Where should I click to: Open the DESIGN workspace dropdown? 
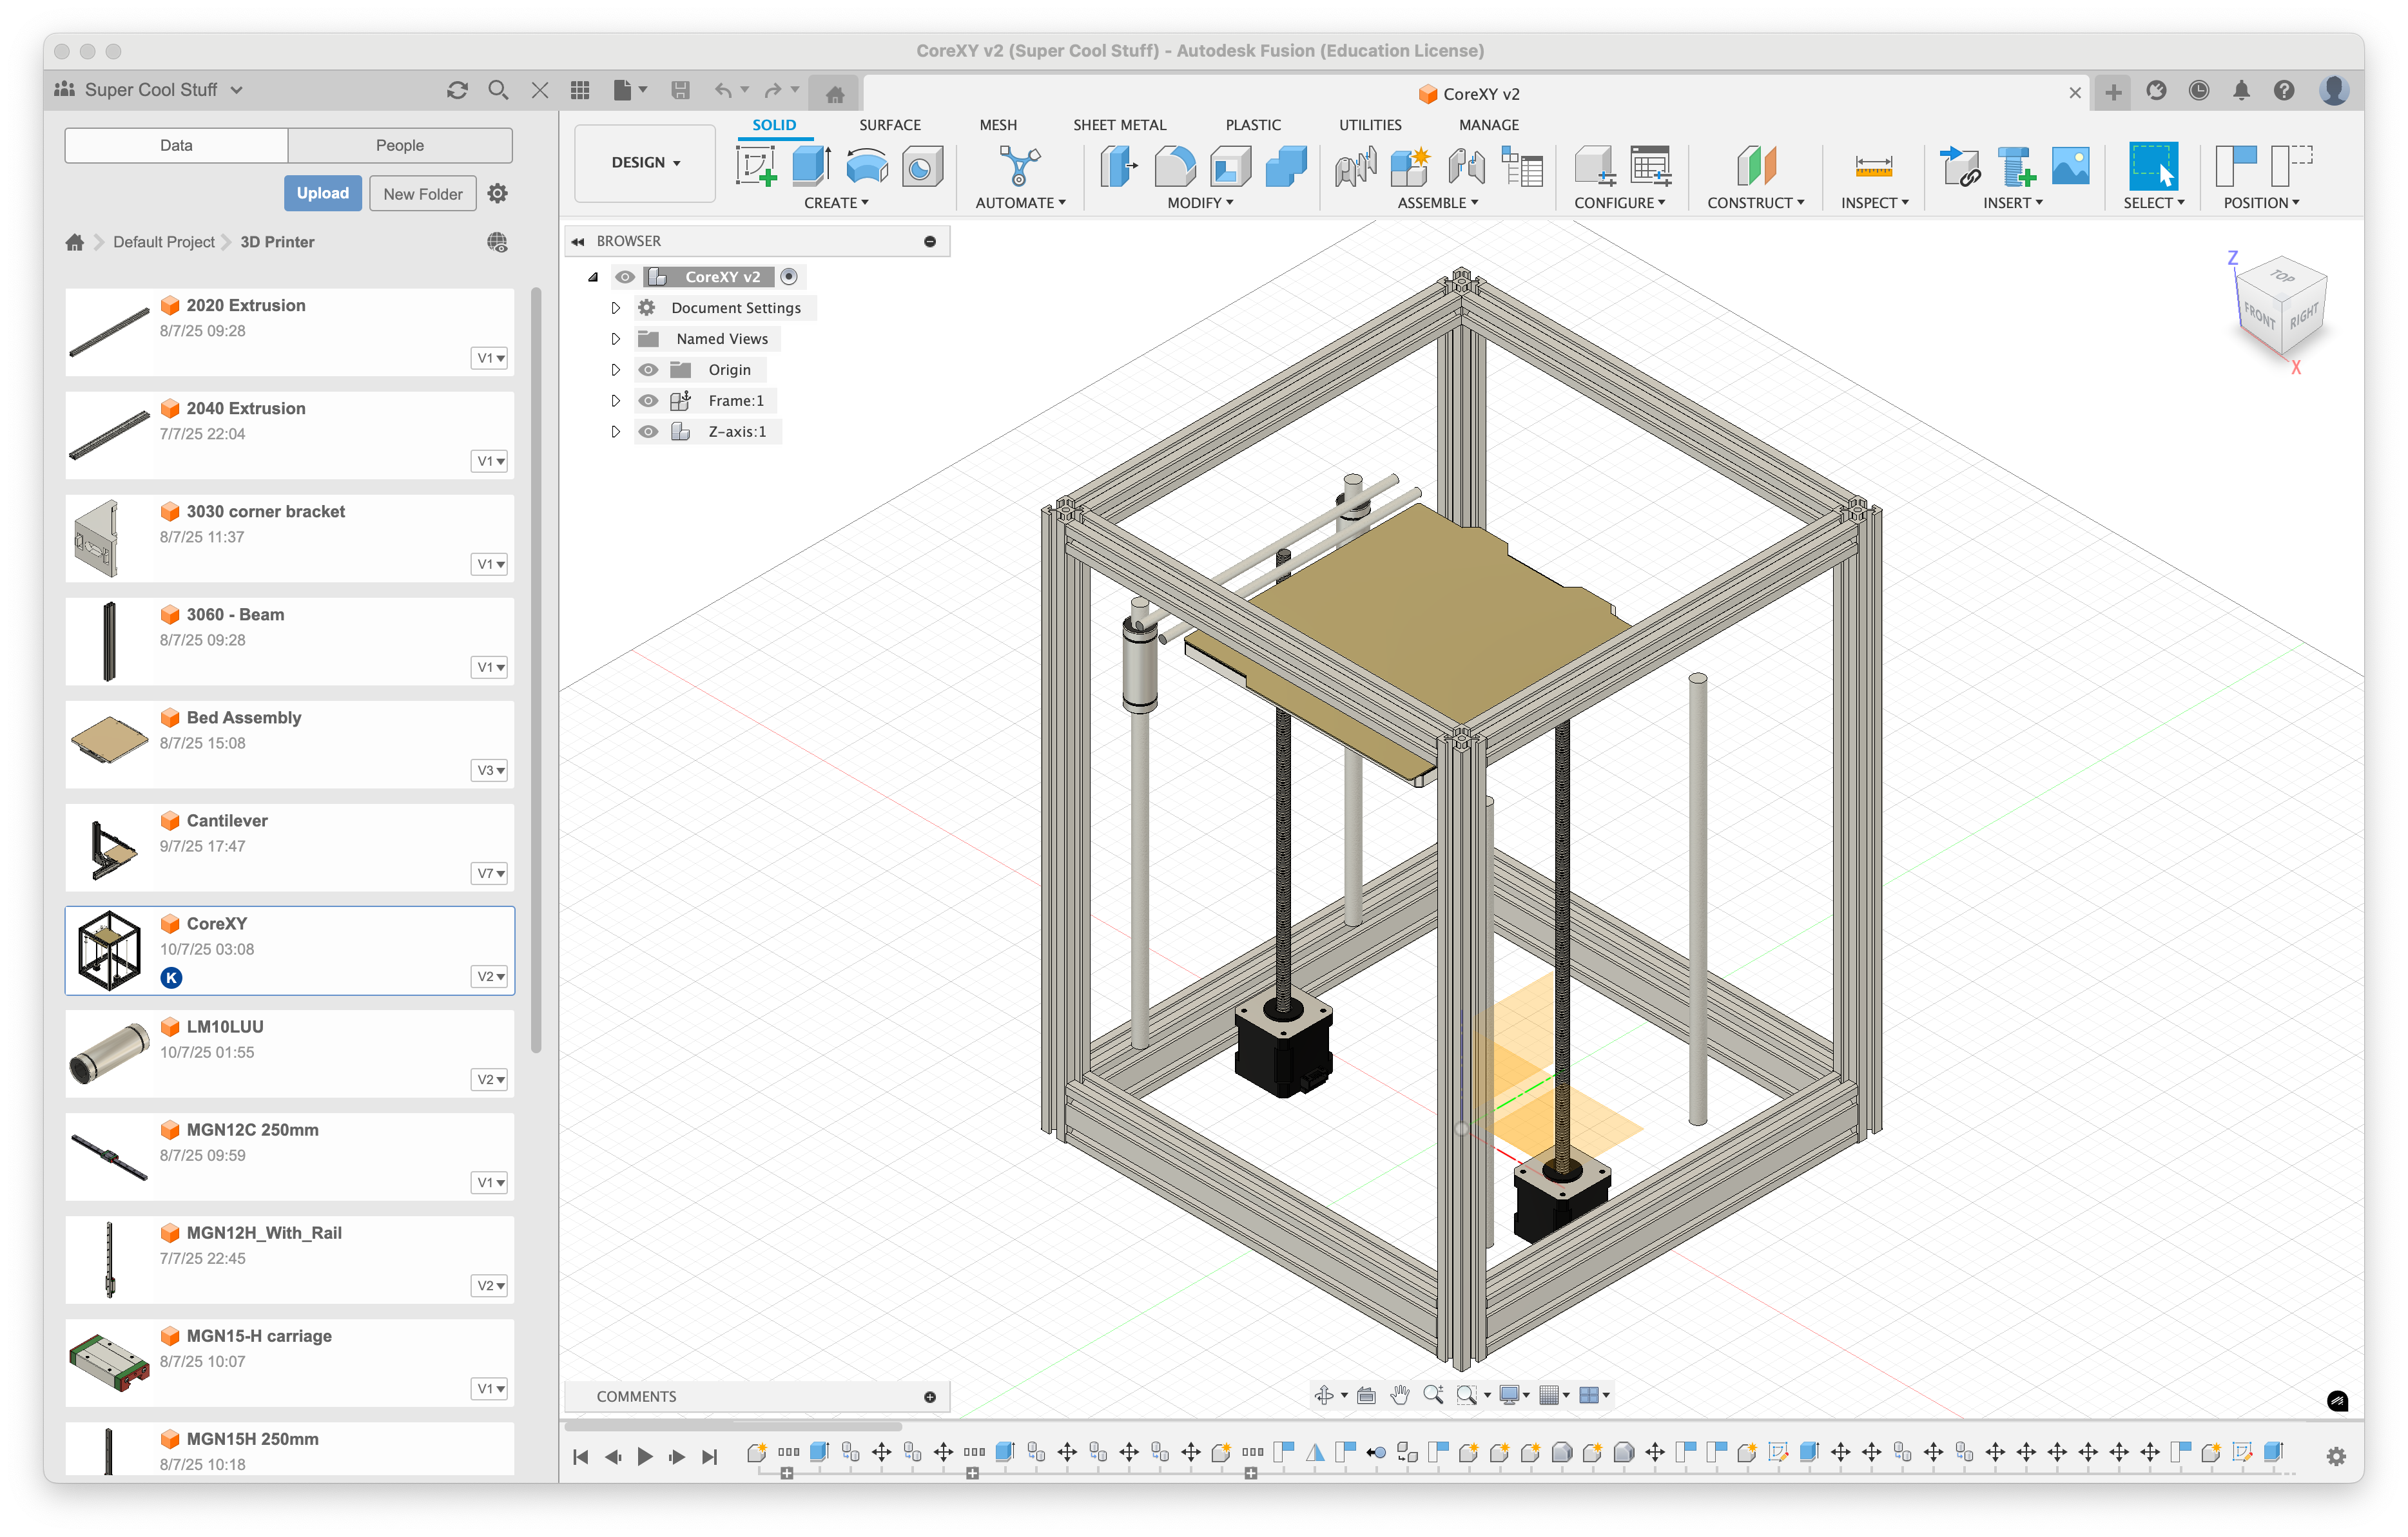[645, 163]
